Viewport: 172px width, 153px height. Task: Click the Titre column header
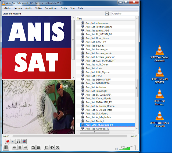(106, 19)
